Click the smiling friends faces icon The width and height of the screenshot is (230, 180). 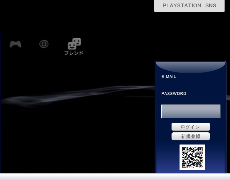point(74,44)
